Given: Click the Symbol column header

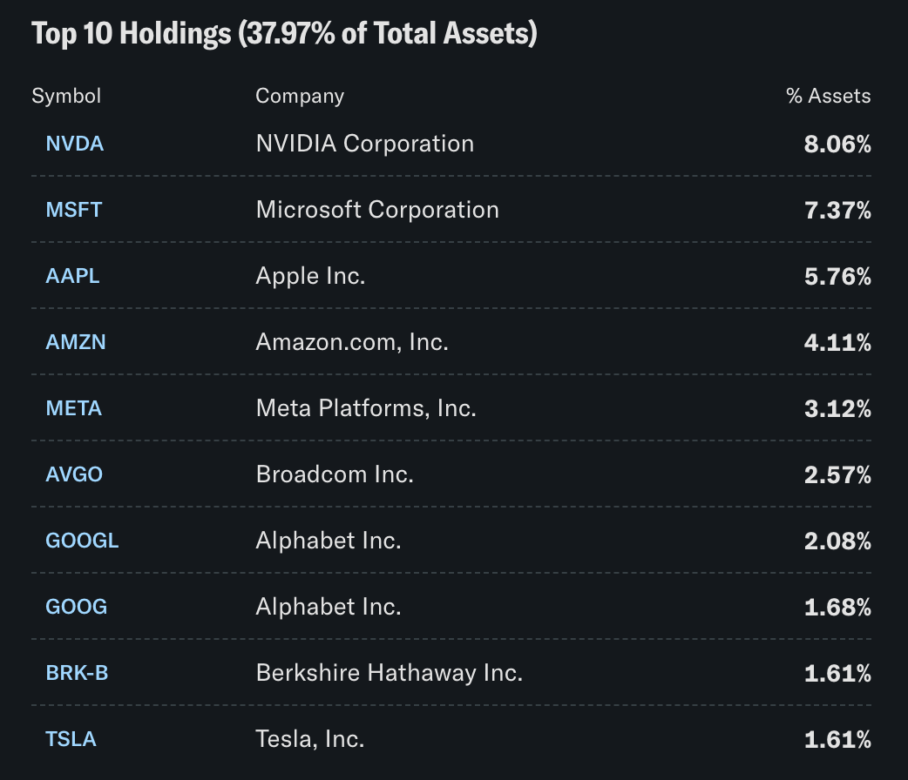Looking at the screenshot, I should point(66,96).
